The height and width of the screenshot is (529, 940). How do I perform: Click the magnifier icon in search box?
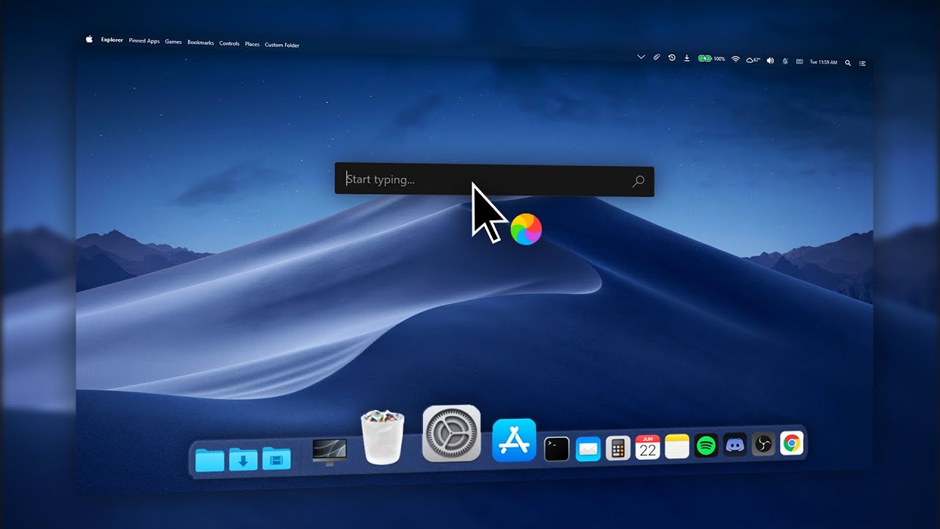[x=638, y=181]
